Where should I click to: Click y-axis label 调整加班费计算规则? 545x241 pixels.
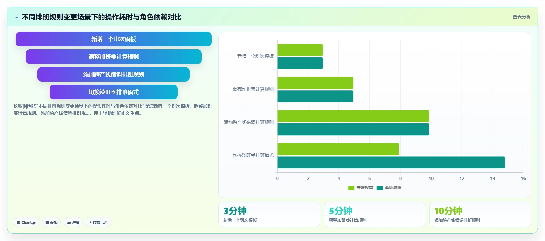click(x=253, y=89)
